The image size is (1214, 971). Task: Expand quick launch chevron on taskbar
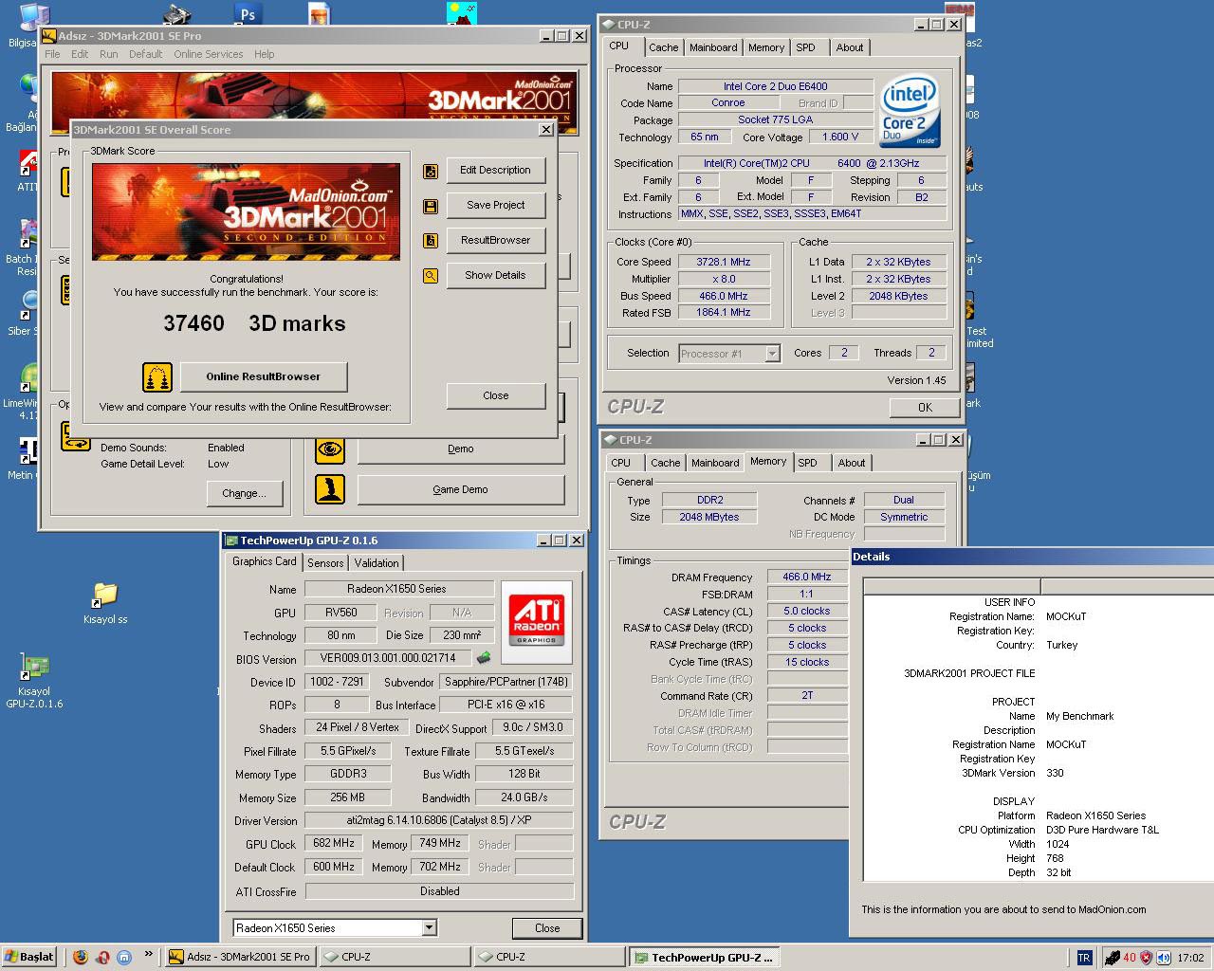coord(149,955)
